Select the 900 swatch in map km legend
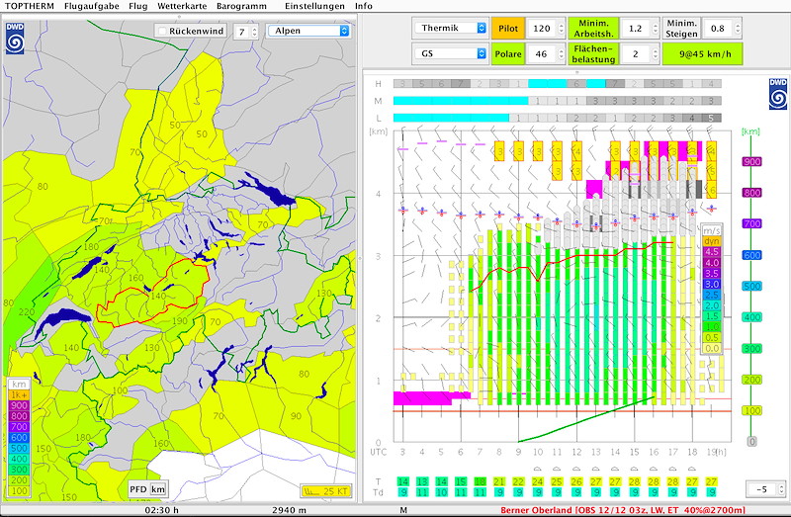 click(x=19, y=405)
